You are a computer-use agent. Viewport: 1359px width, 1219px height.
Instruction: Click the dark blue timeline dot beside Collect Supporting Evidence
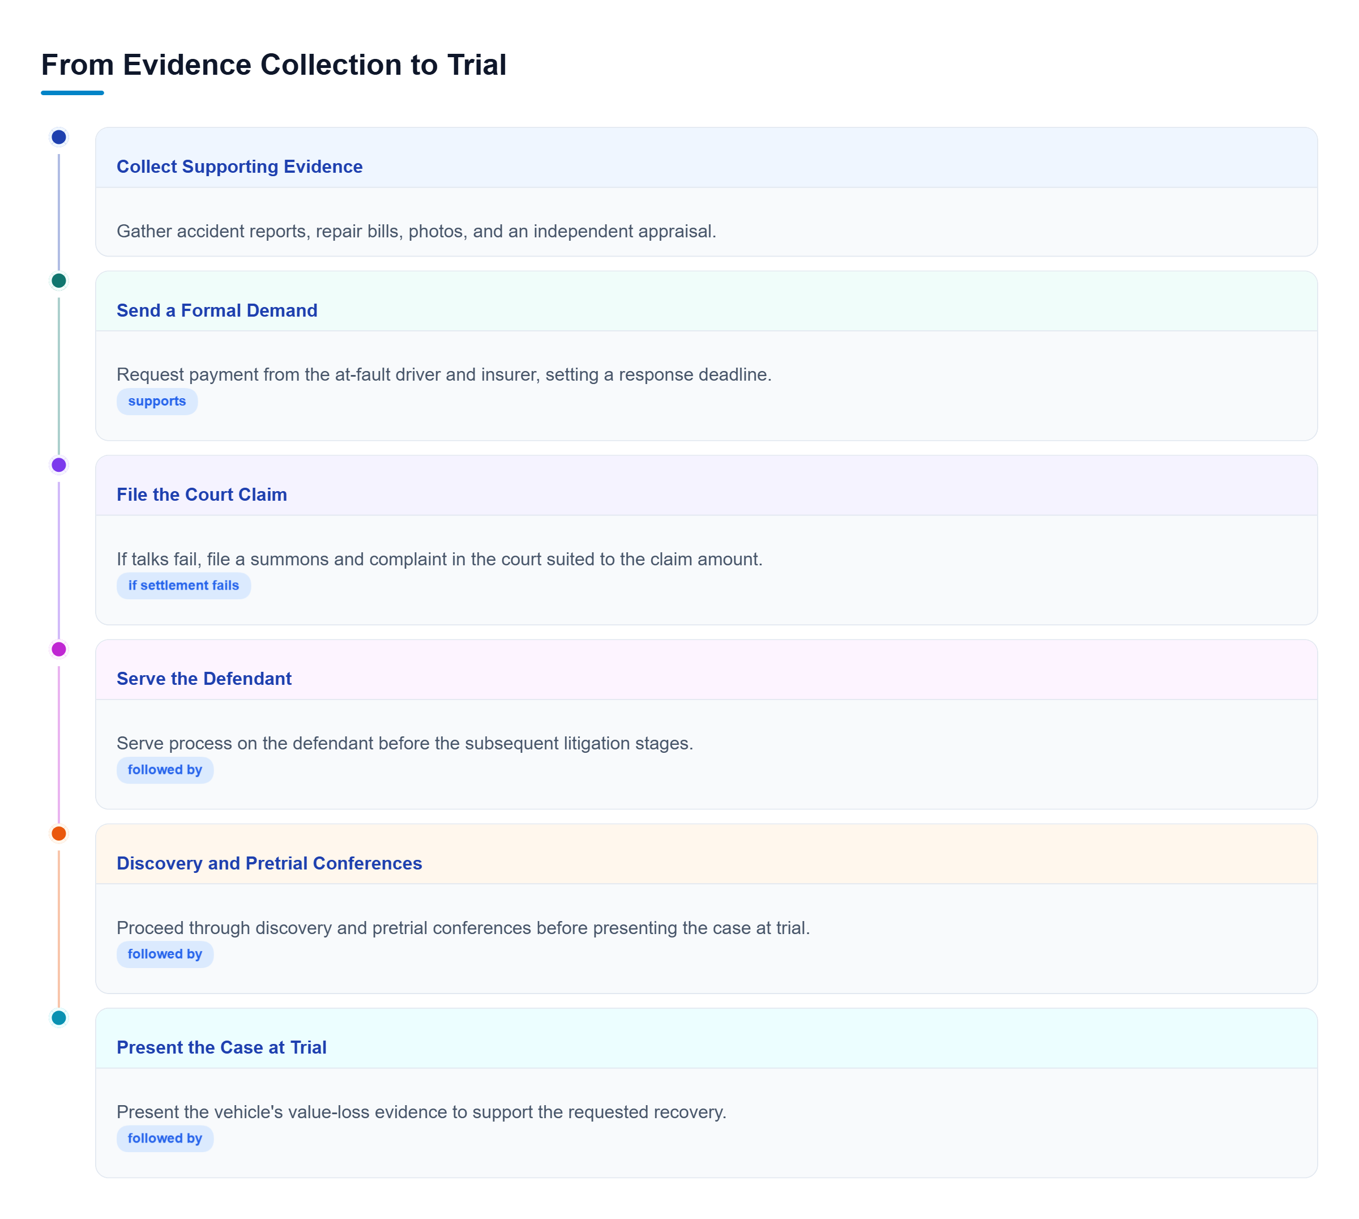pyautogui.click(x=59, y=137)
